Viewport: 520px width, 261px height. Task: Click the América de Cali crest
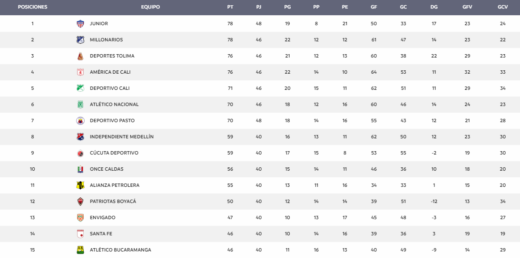(80, 72)
